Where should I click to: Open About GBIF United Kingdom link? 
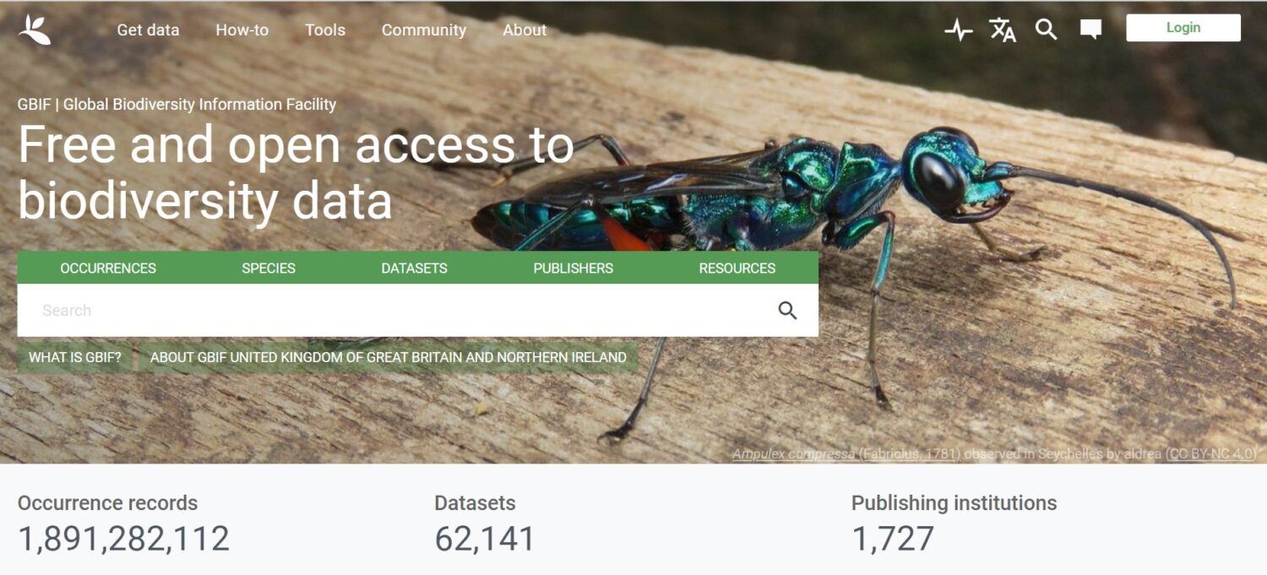[x=389, y=357]
